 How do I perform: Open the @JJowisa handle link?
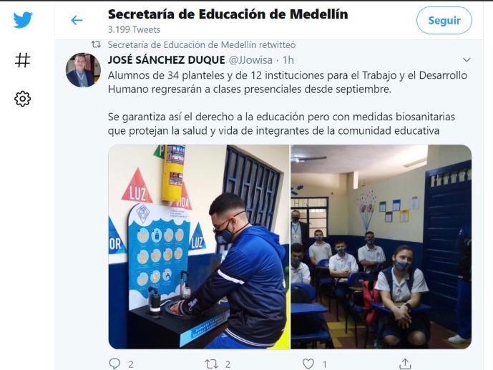(x=250, y=59)
